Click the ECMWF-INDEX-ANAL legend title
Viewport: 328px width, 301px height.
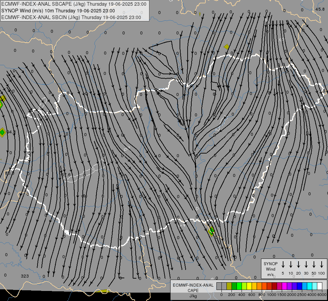[x=193, y=285]
